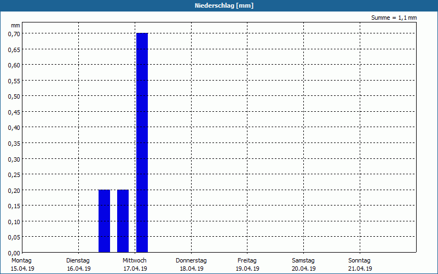Click the 0,20 y-axis value
The image size is (438, 274).
tap(14, 191)
